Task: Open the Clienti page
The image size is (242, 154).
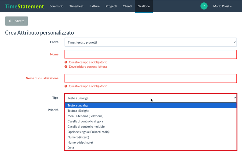Action: tap(127, 6)
